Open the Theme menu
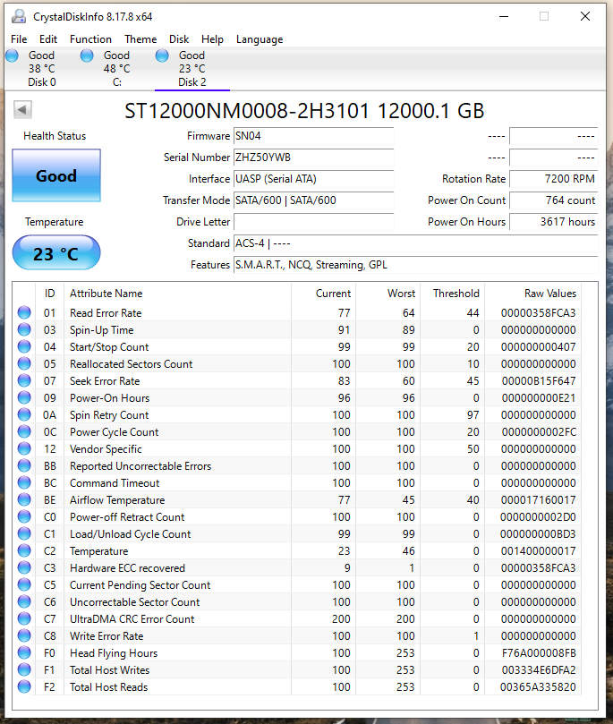The height and width of the screenshot is (724, 613). tap(140, 39)
